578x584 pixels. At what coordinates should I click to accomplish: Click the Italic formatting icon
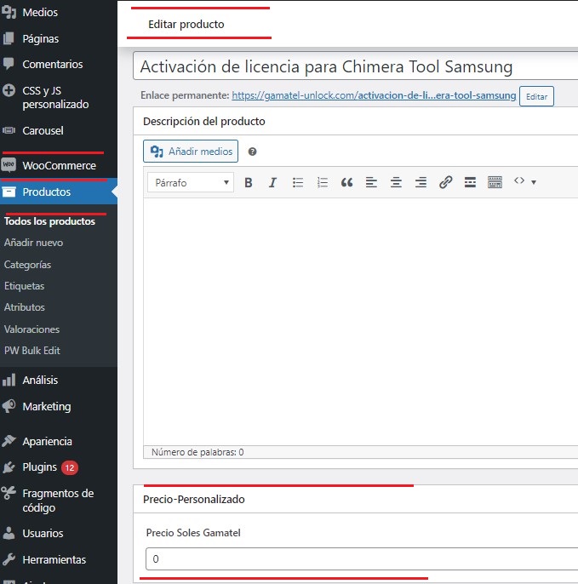(x=272, y=182)
